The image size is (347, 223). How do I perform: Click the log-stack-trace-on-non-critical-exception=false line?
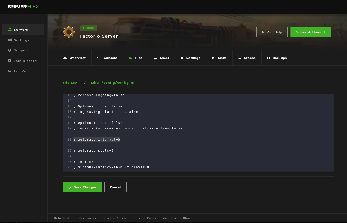coord(128,128)
